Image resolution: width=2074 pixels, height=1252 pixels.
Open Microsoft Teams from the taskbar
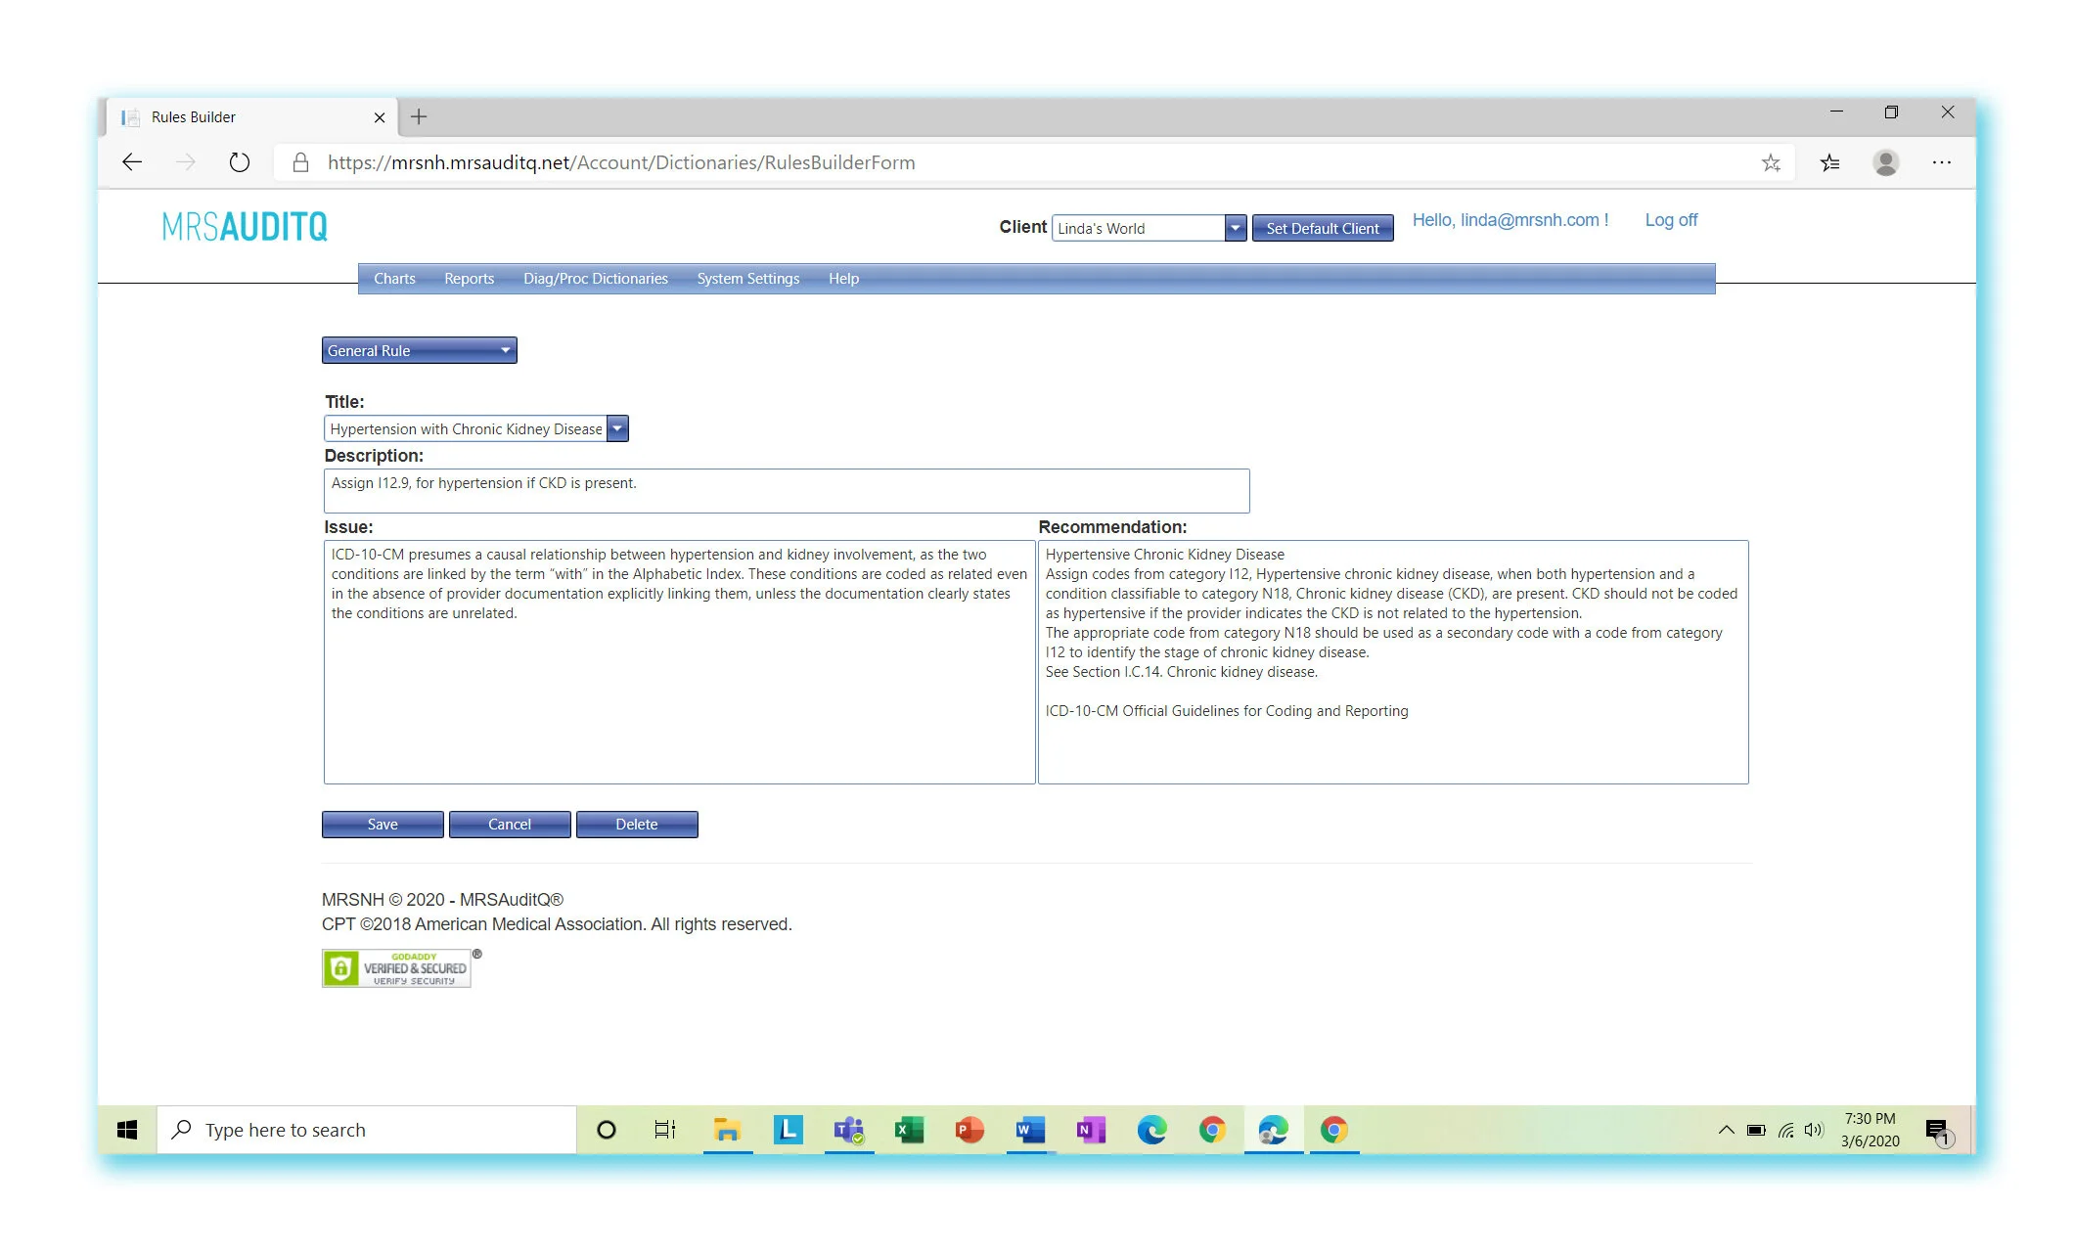pyautogui.click(x=848, y=1130)
